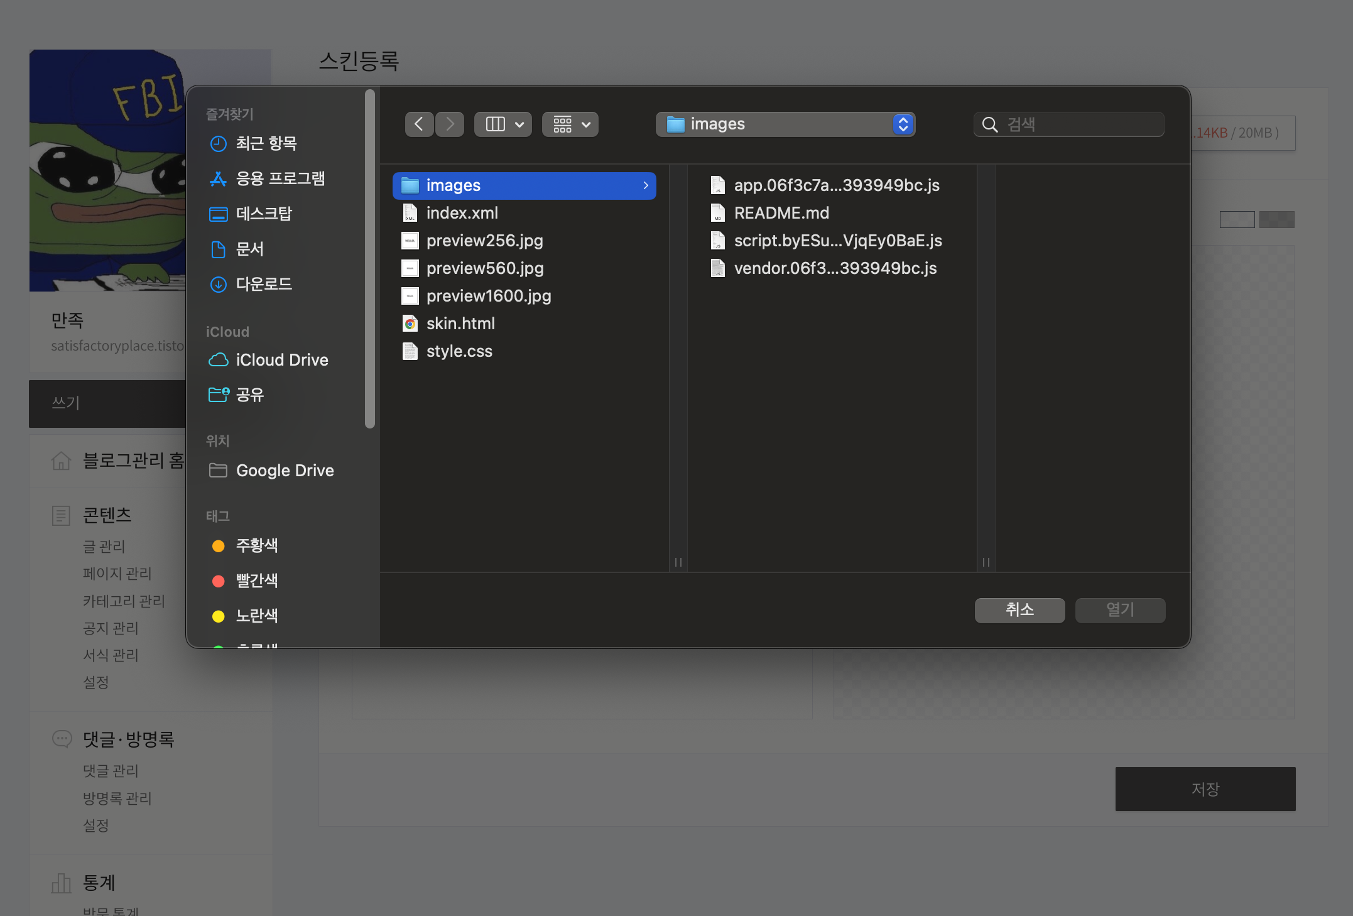Image resolution: width=1353 pixels, height=916 pixels.
Task: Filter by the red color tag
Action: (x=256, y=581)
